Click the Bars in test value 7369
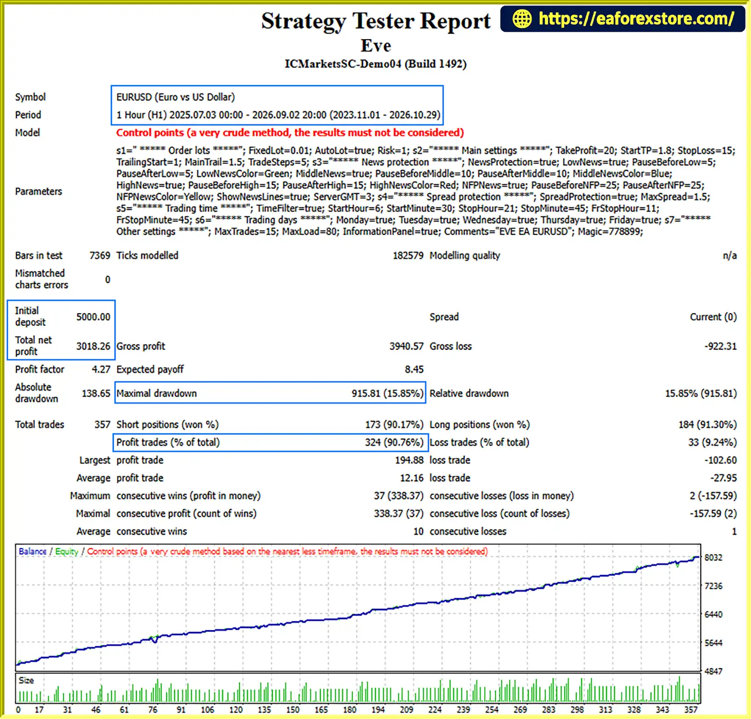Viewport: 751px width, 719px height. (x=100, y=256)
